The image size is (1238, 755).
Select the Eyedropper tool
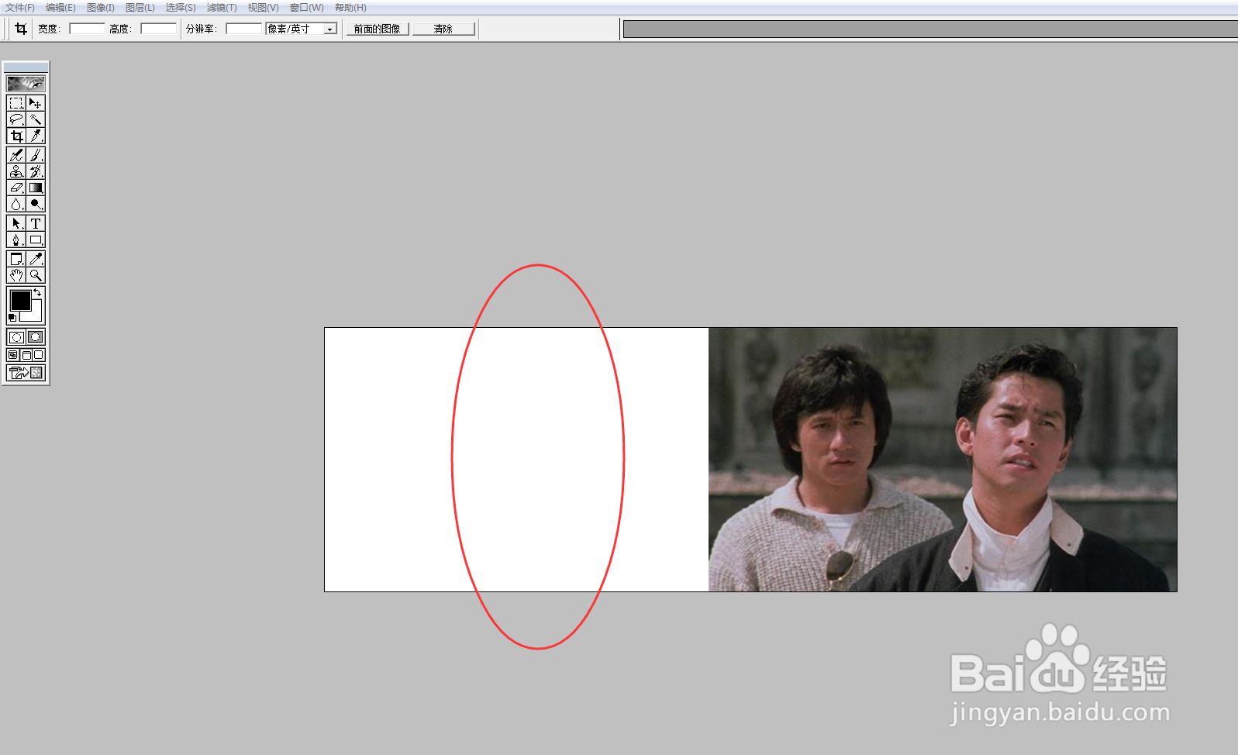pyautogui.click(x=36, y=259)
